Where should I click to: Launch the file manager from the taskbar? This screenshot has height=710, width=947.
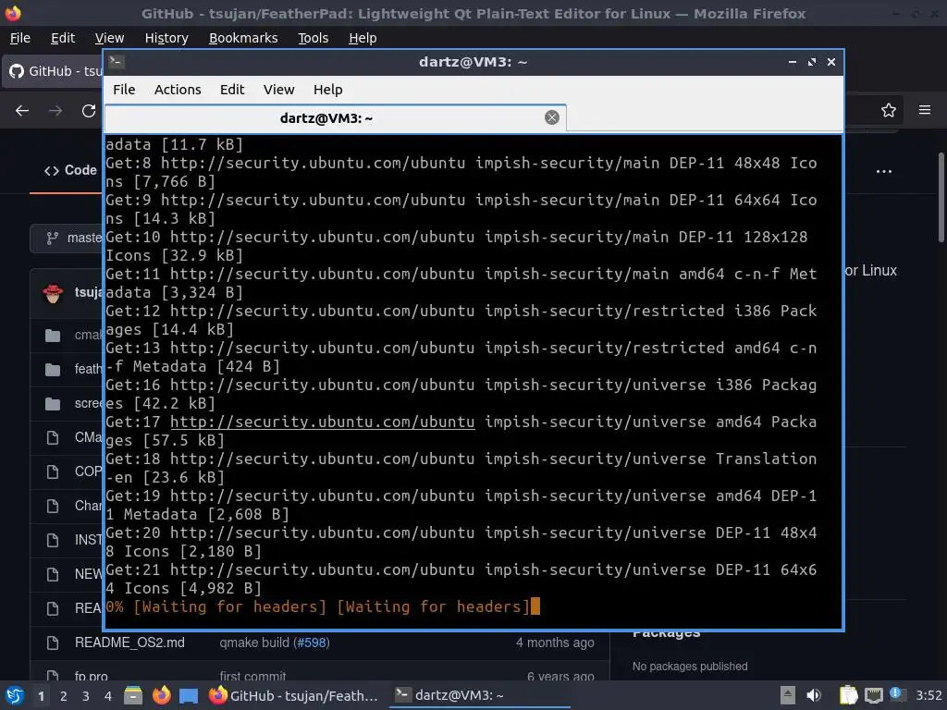pyautogui.click(x=133, y=695)
